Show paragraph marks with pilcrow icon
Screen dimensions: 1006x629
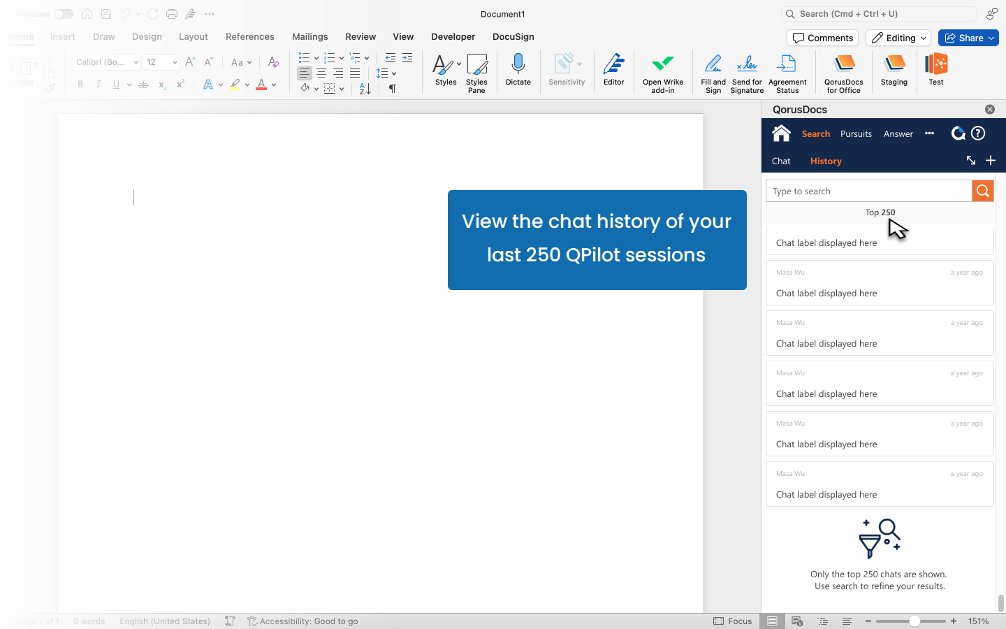[393, 89]
